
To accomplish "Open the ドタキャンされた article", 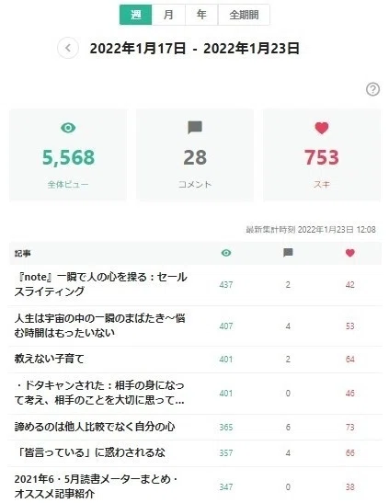I will 99,393.
